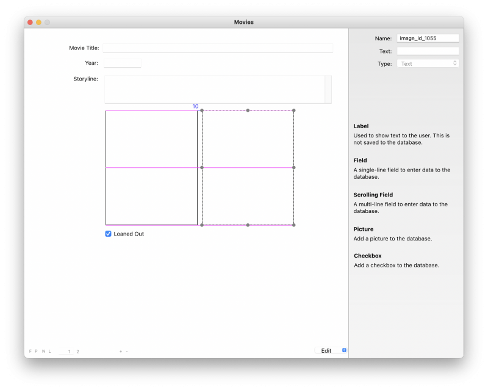Click the bottom-right resize handle of selected picture

tap(293, 225)
